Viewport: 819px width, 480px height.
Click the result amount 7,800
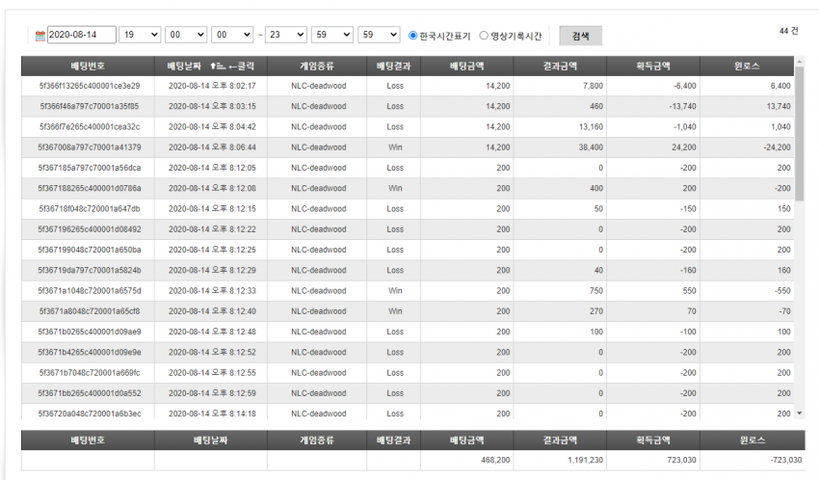(x=593, y=86)
